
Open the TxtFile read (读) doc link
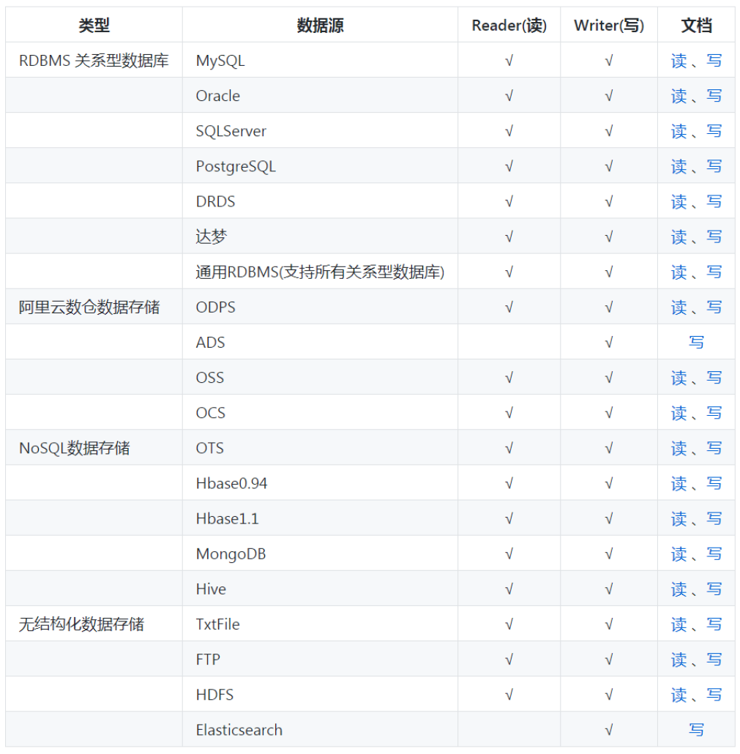pos(679,624)
